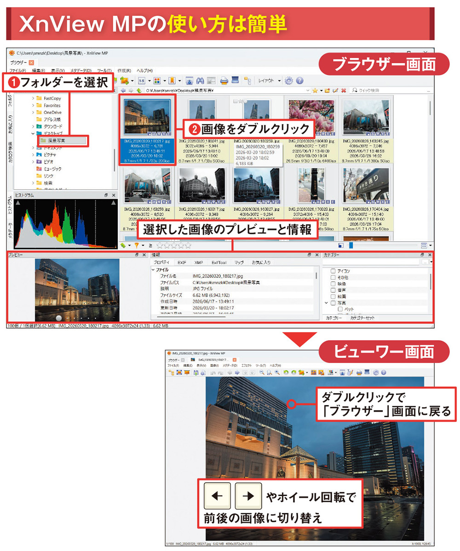Check the アイコン category checkbox
Image resolution: width=460 pixels, height=551 pixels.
coord(333,271)
